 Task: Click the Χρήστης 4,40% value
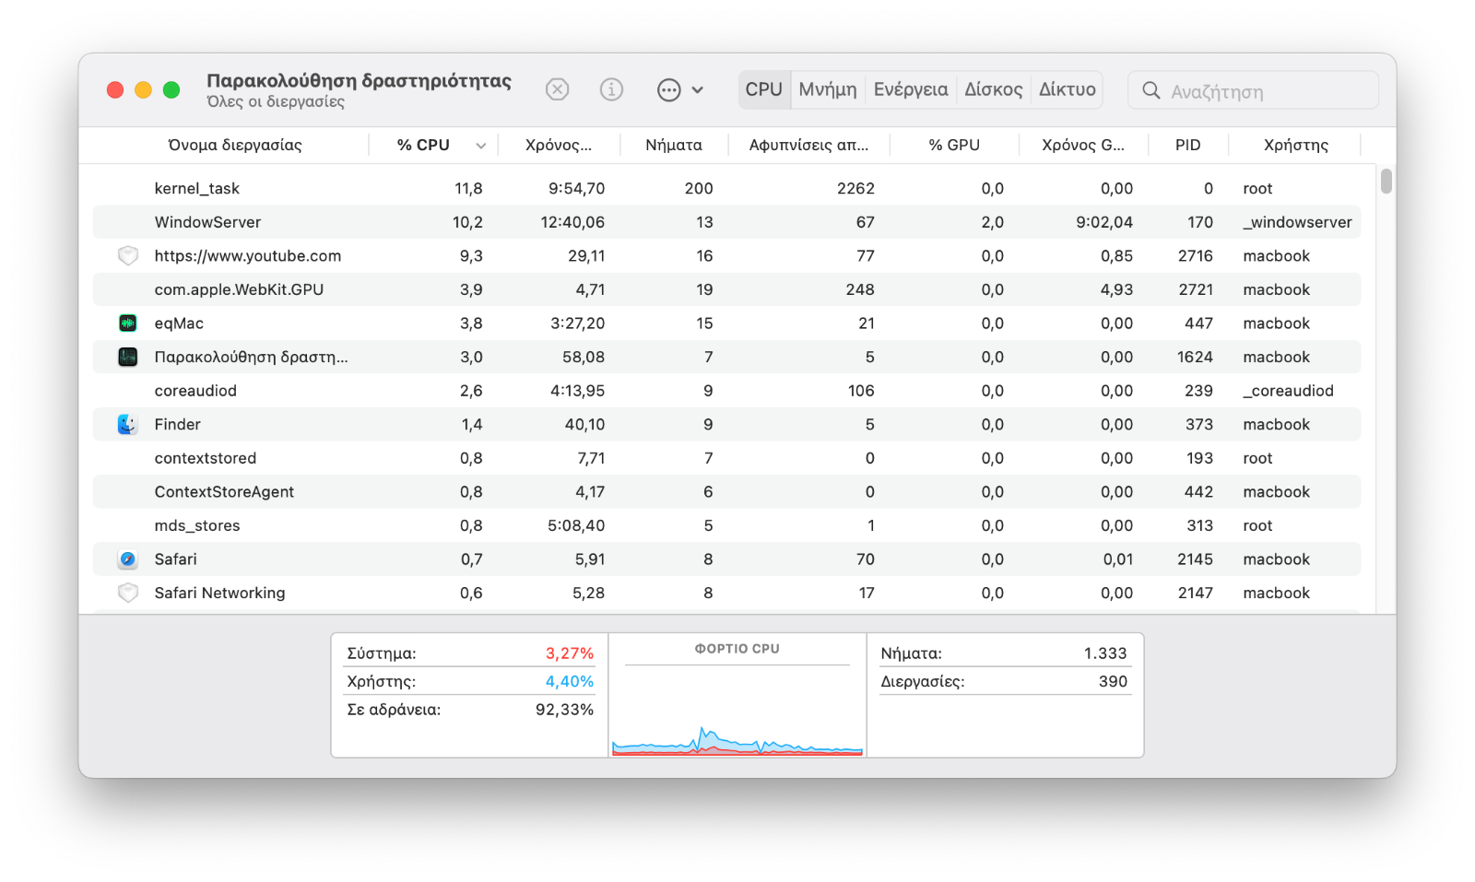click(x=569, y=681)
